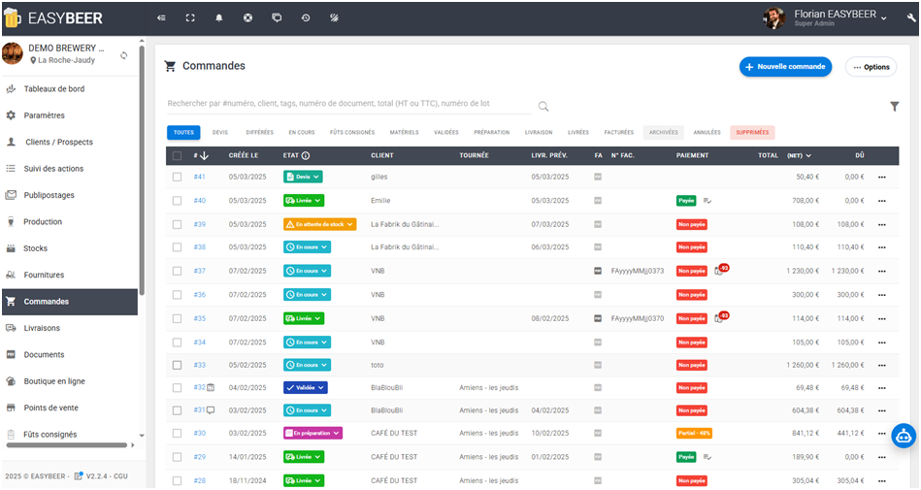Open the filter funnel icon
The image size is (921, 490).
894,107
